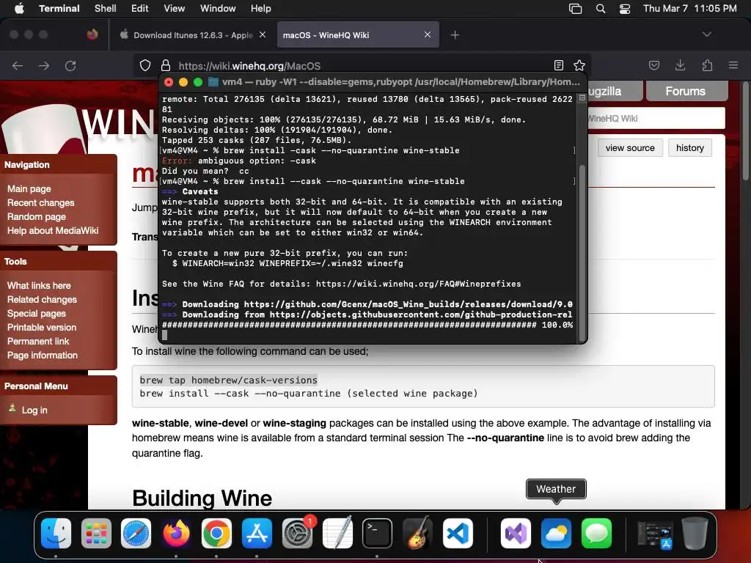751x563 pixels.
Task: Focus the WineHQ Wiki search box
Action: tap(656, 118)
